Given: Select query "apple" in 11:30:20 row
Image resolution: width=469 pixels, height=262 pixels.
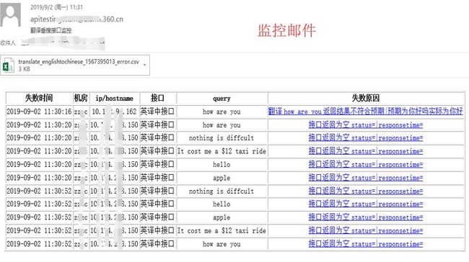Looking at the screenshot, I should click(222, 178).
